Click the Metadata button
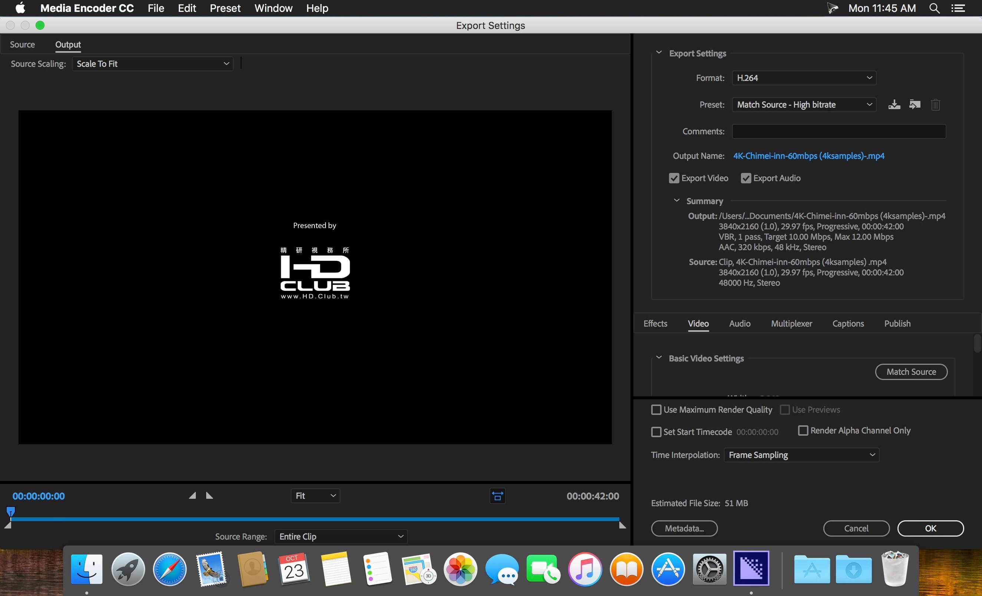This screenshot has width=982, height=596. coord(684,527)
